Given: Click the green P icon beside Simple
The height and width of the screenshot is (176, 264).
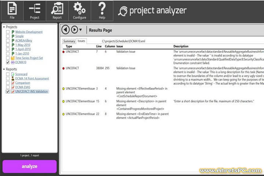Looking at the screenshot, I should click(x=13, y=36).
